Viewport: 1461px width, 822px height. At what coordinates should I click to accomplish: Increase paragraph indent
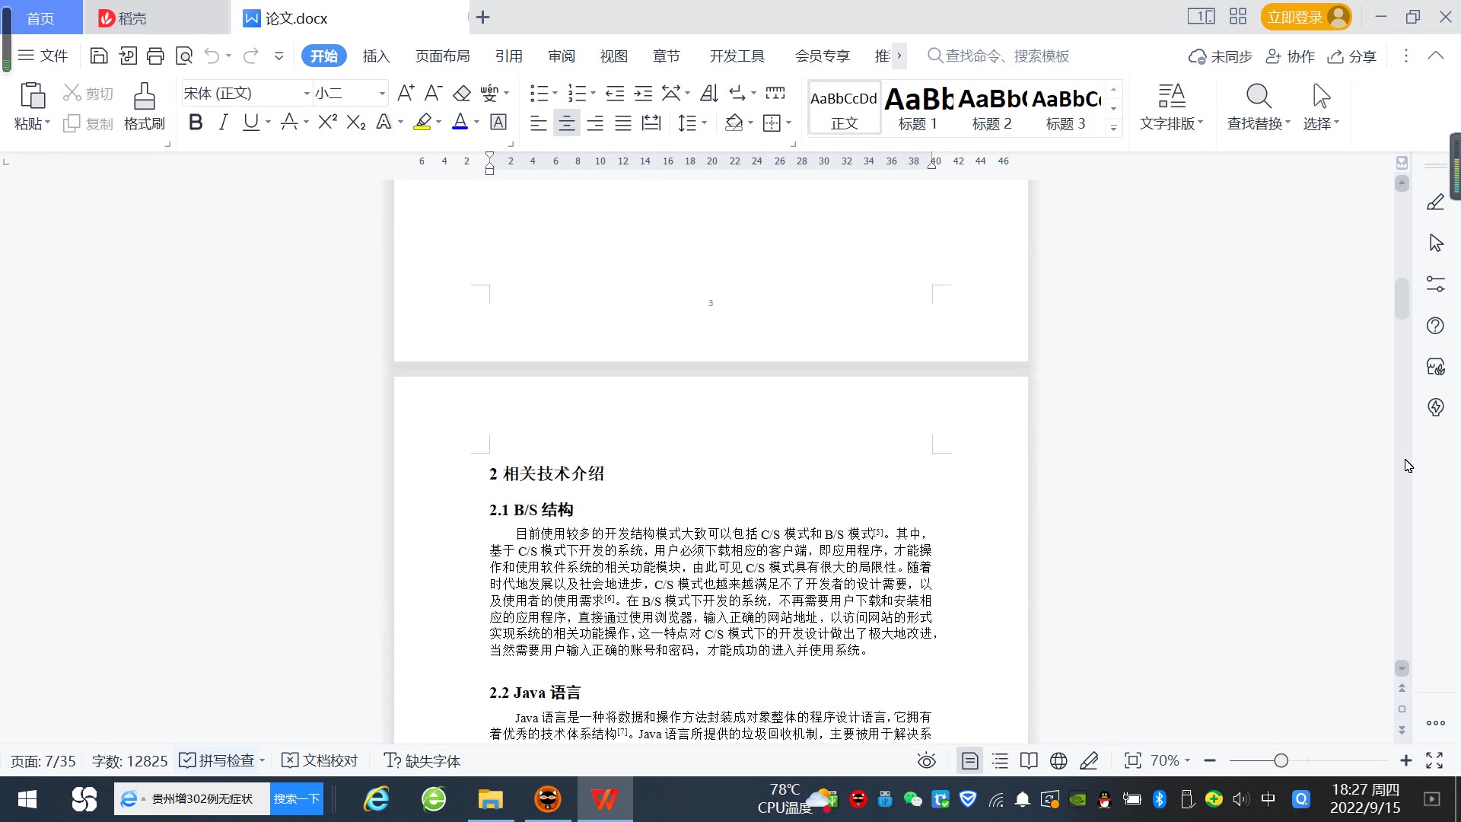[644, 94]
